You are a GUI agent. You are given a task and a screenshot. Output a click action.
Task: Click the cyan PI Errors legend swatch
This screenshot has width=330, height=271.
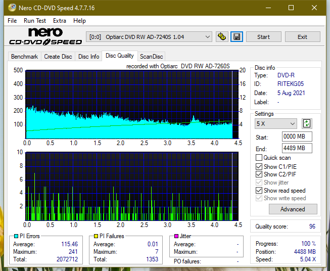coord(16,236)
